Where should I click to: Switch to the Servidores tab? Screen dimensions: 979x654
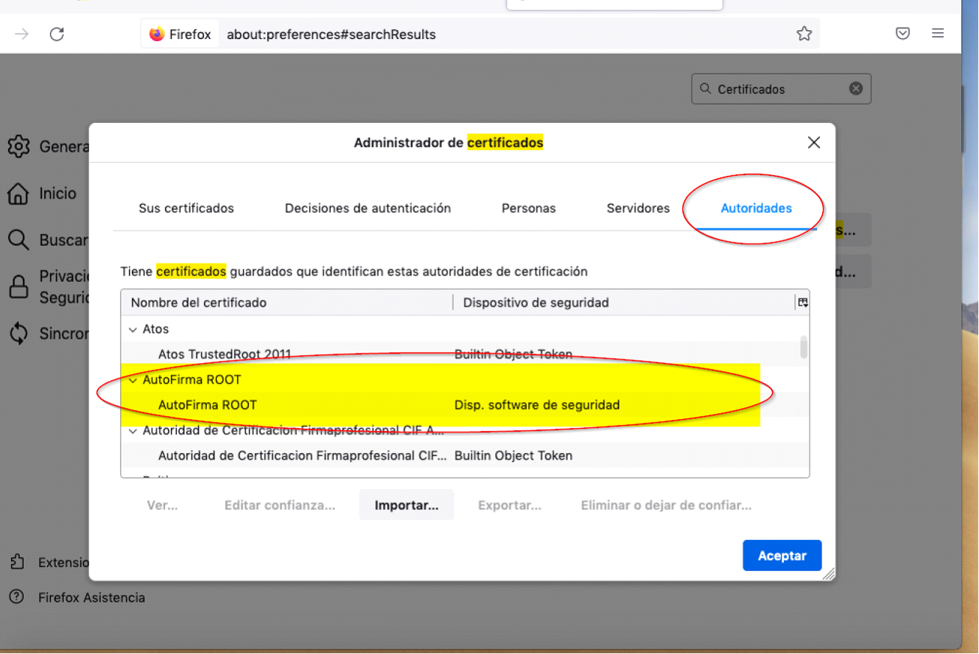click(638, 208)
